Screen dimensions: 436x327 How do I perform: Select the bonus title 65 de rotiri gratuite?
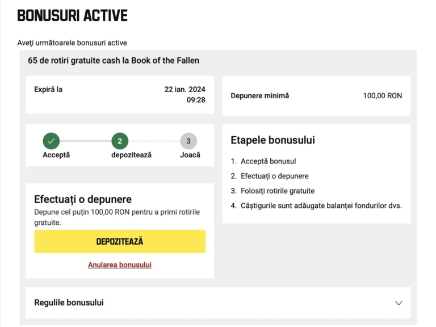pyautogui.click(x=114, y=61)
